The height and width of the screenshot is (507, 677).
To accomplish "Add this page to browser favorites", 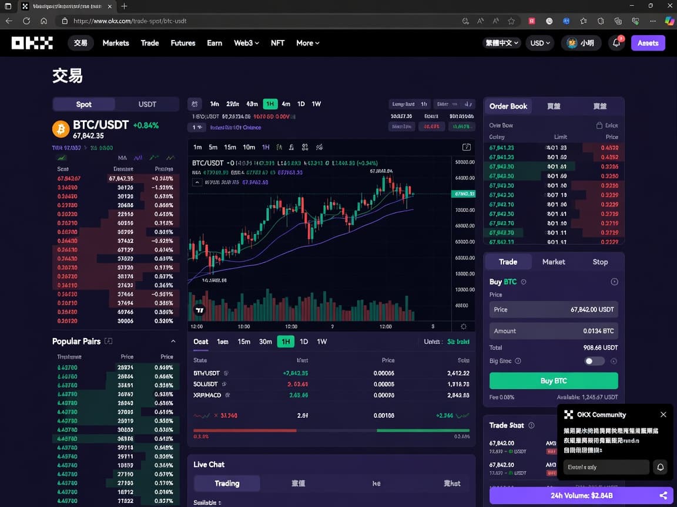I will [512, 21].
